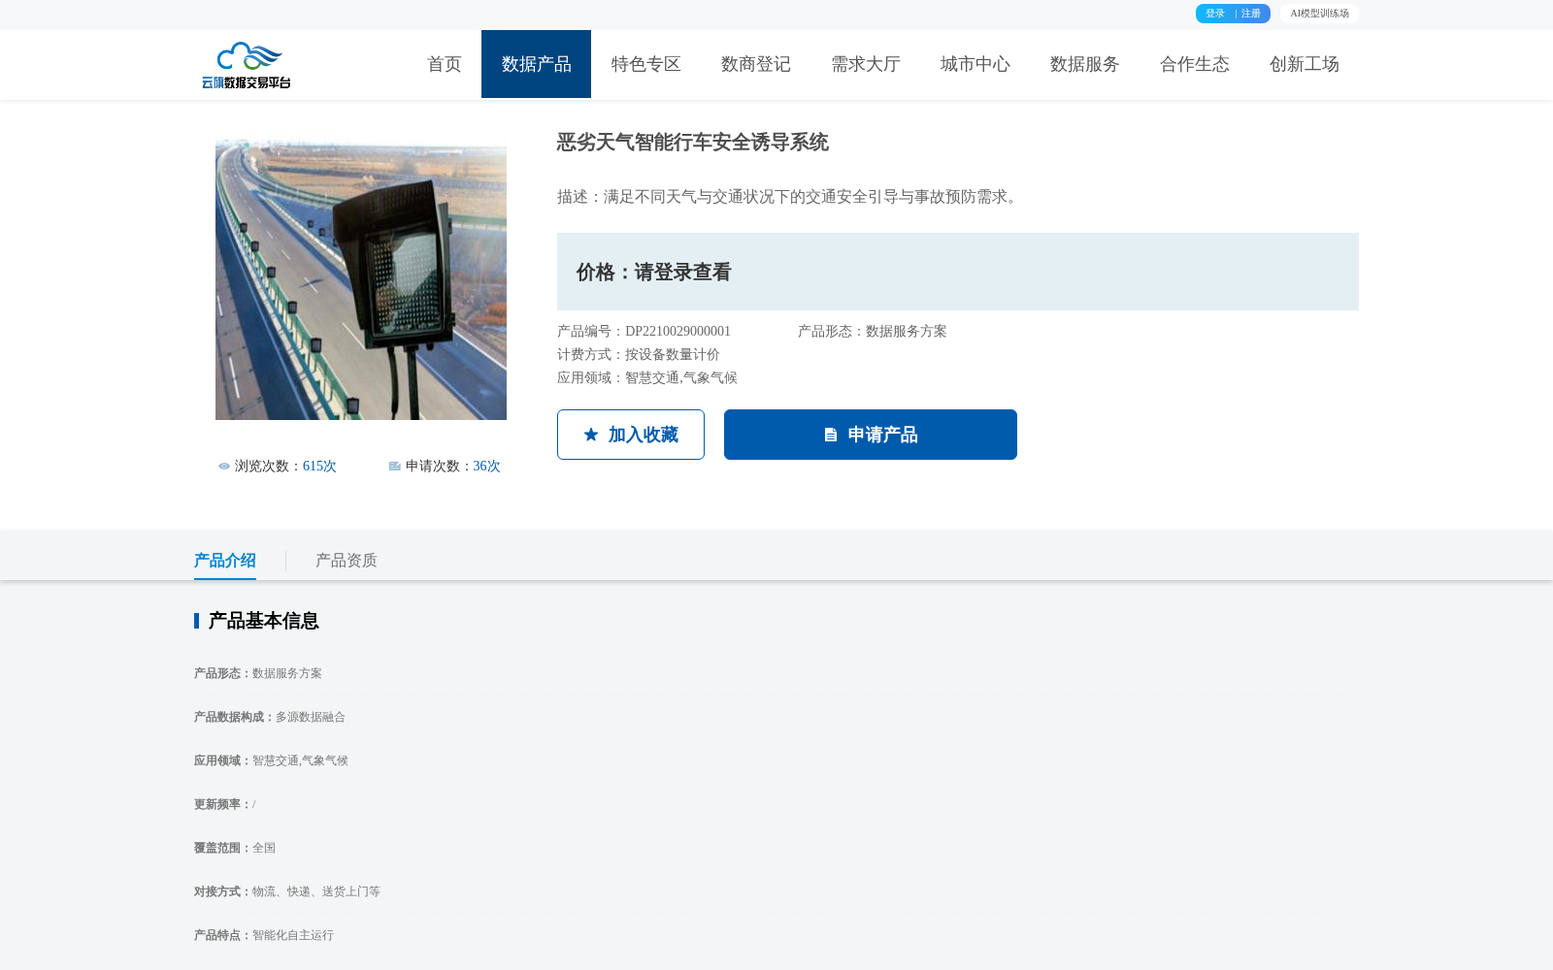Click the title 恶劣天气智能行车安全诱导系统
The image size is (1553, 970).
[x=693, y=143]
